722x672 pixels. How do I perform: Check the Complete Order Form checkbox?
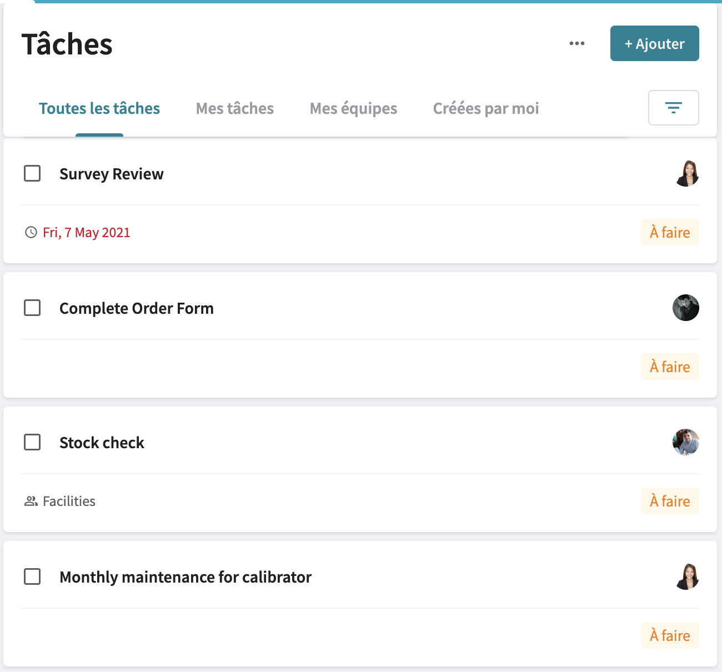click(32, 308)
